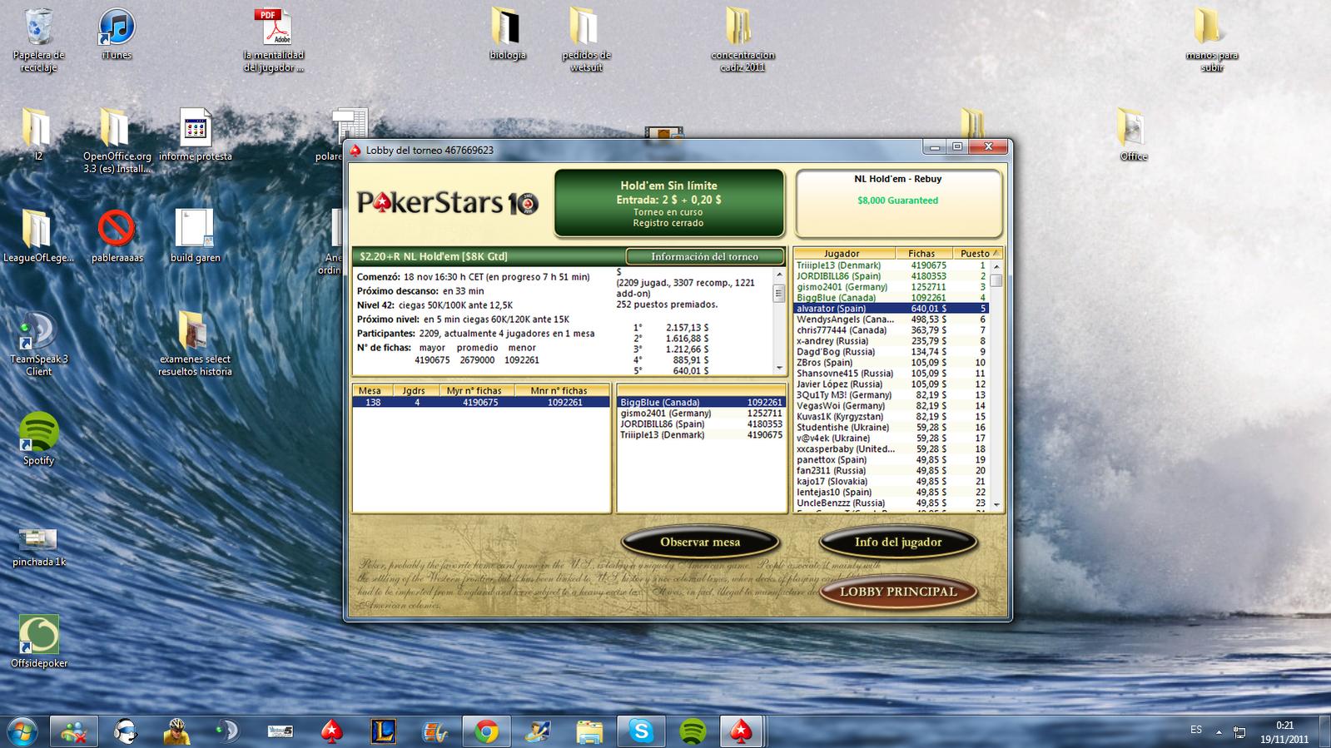Sort tables by Mesa column header
Screen dimensions: 1331x748
point(370,390)
